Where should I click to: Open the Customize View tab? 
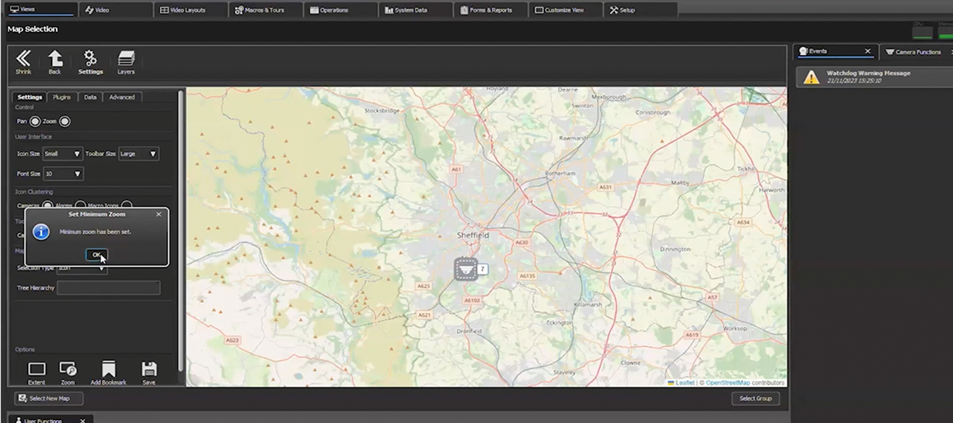click(566, 10)
